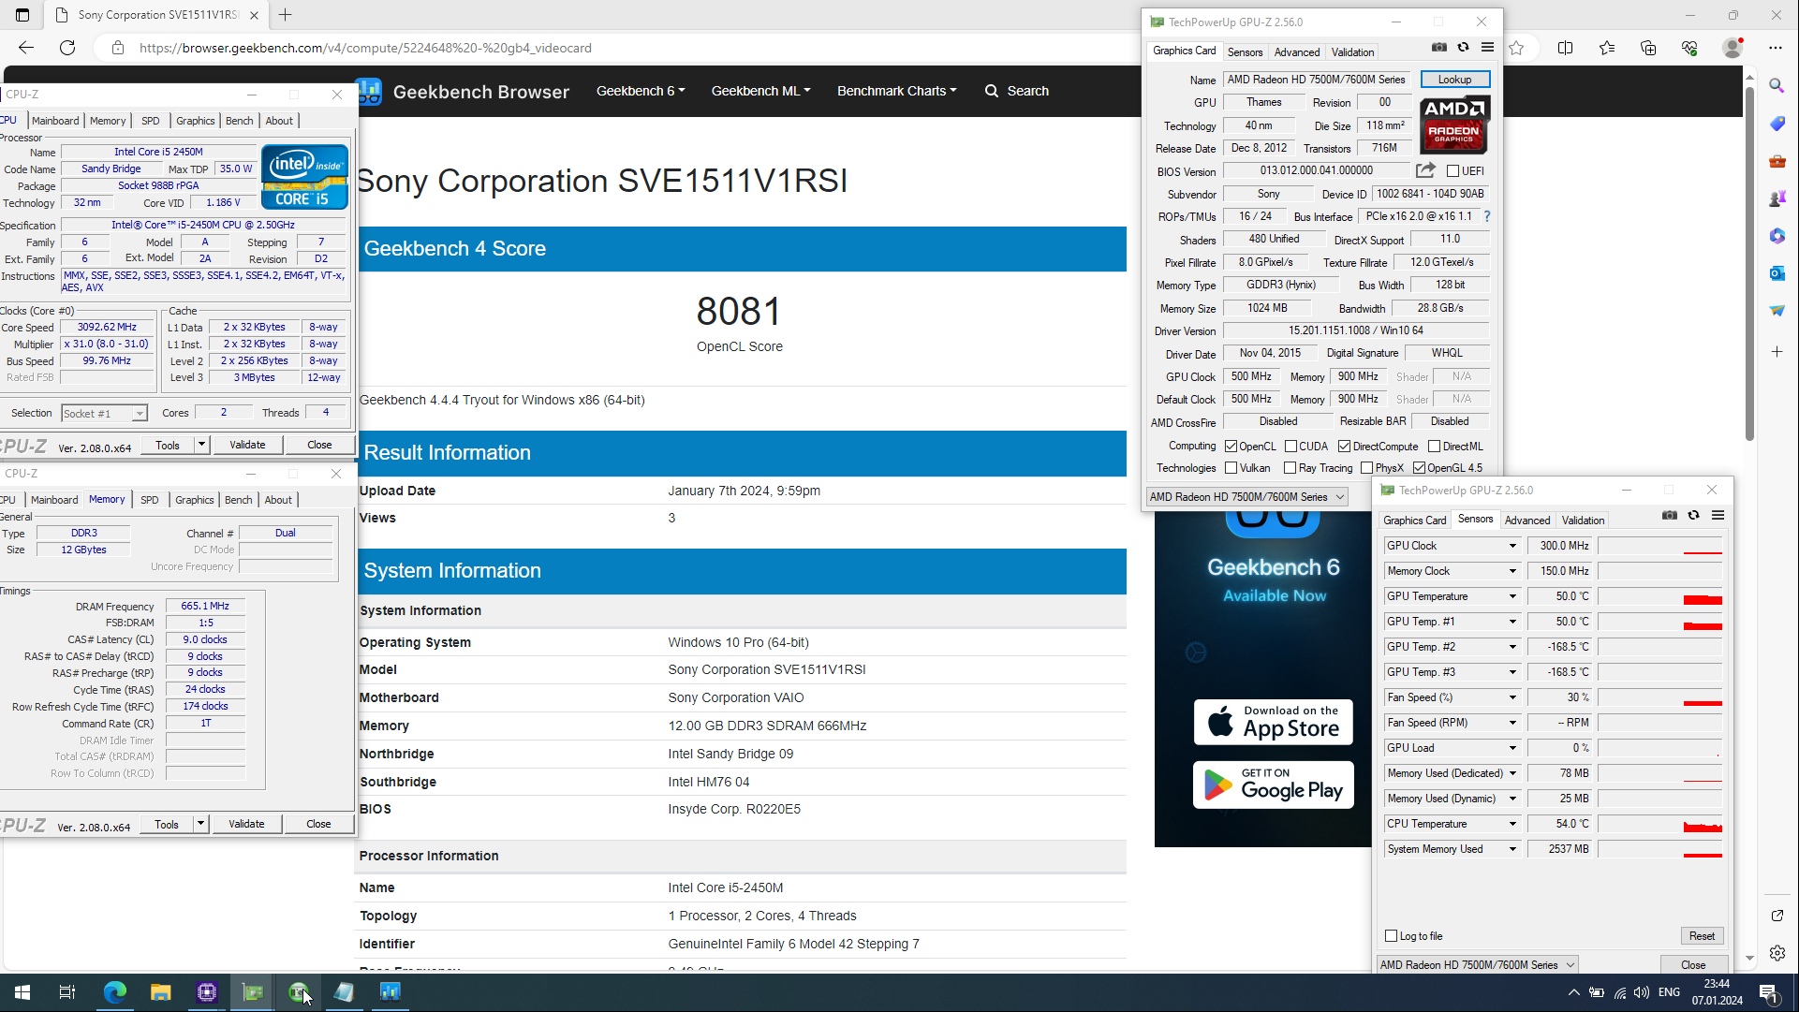Go back in the browser
Viewport: 1799px width, 1012px height.
coord(26,48)
